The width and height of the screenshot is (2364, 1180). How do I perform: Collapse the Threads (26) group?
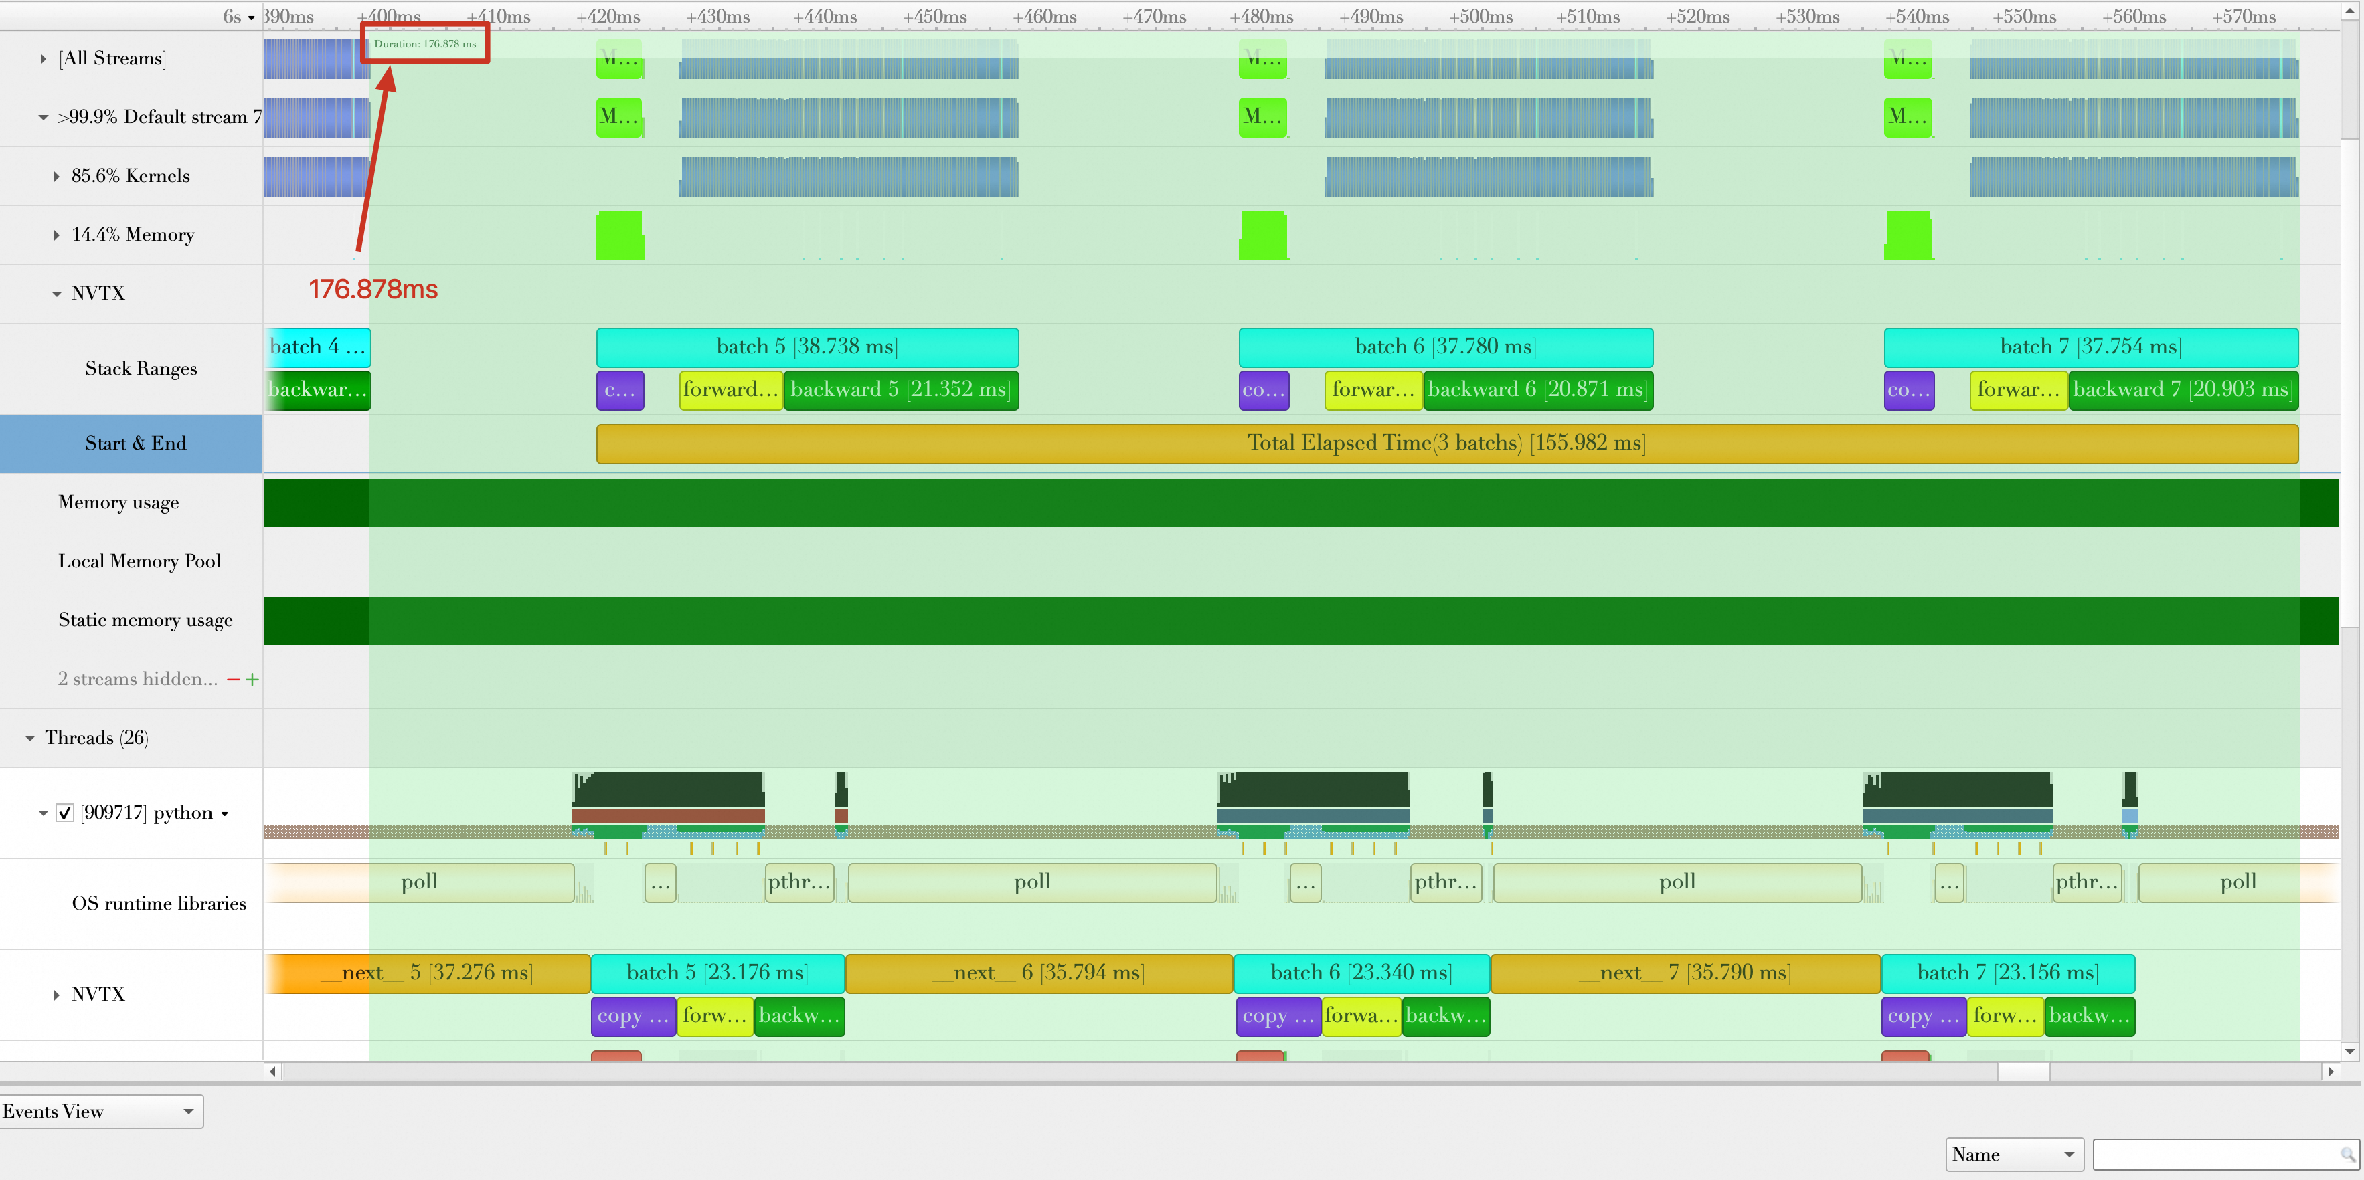pyautogui.click(x=30, y=738)
